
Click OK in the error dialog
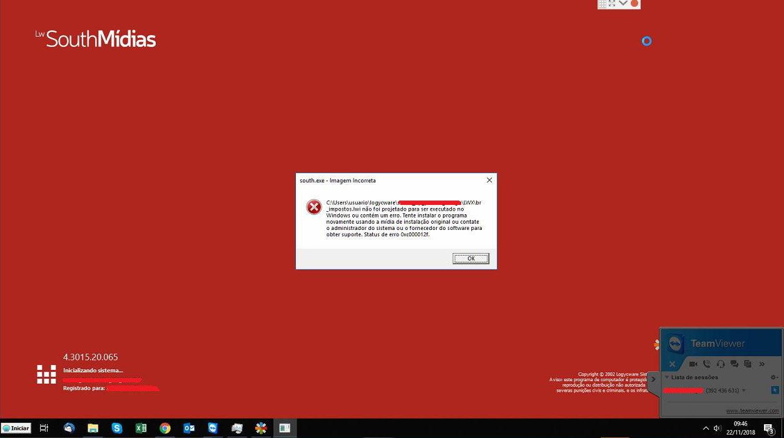pos(471,259)
